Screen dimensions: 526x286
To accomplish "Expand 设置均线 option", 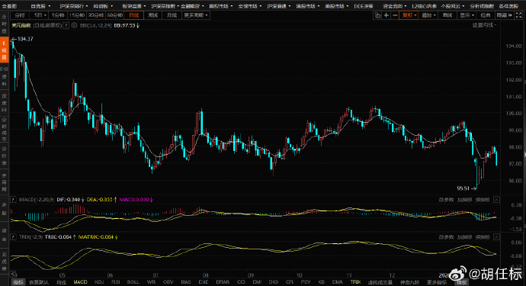I will (x=484, y=25).
